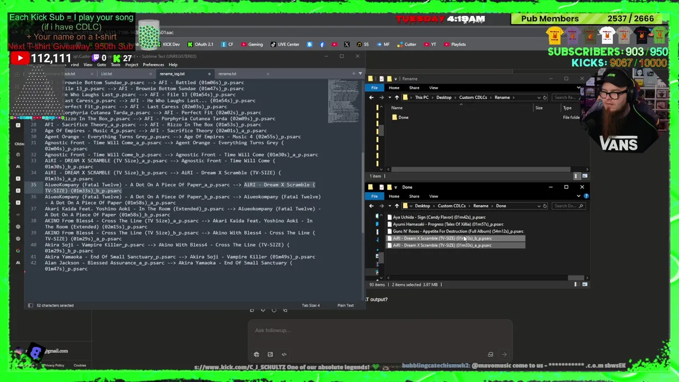Open View ribbon tab in Done window
This screenshot has height=382, width=679.
(x=433, y=196)
